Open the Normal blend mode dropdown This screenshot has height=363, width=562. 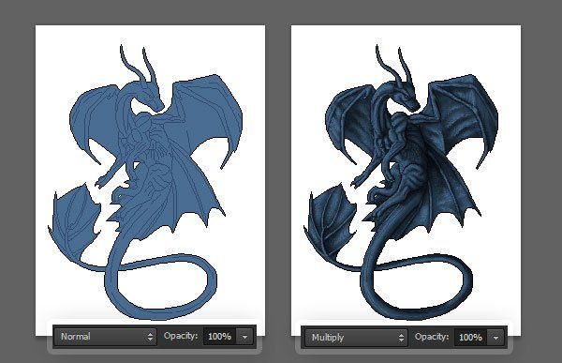point(106,337)
